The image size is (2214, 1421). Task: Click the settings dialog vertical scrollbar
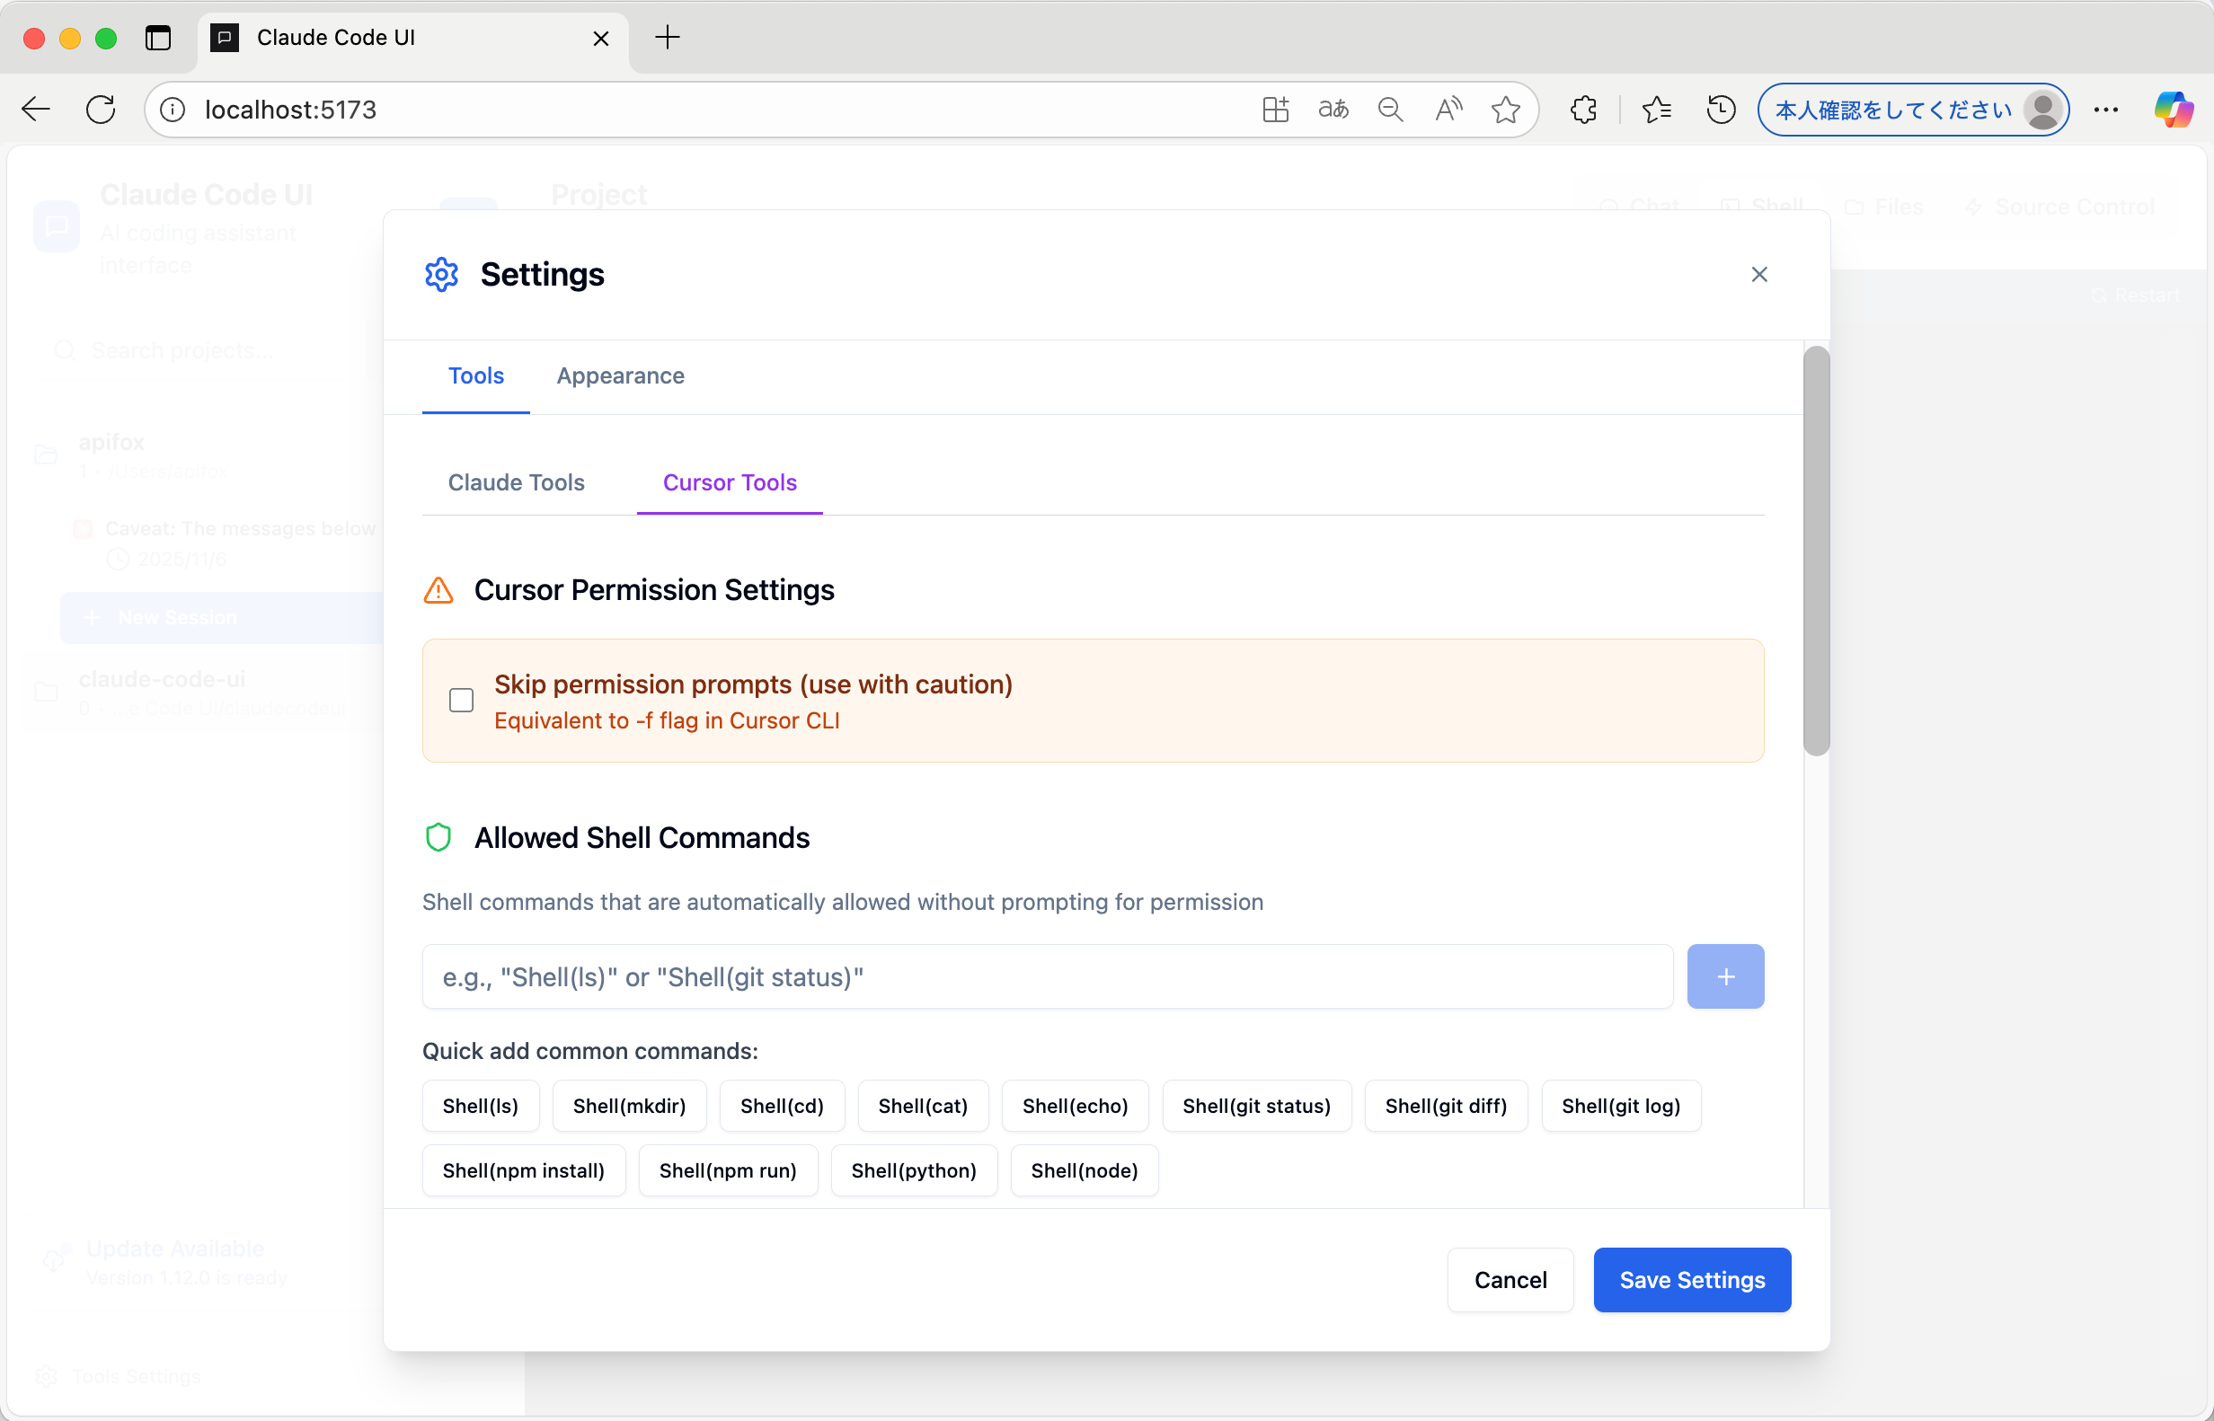click(x=1815, y=551)
